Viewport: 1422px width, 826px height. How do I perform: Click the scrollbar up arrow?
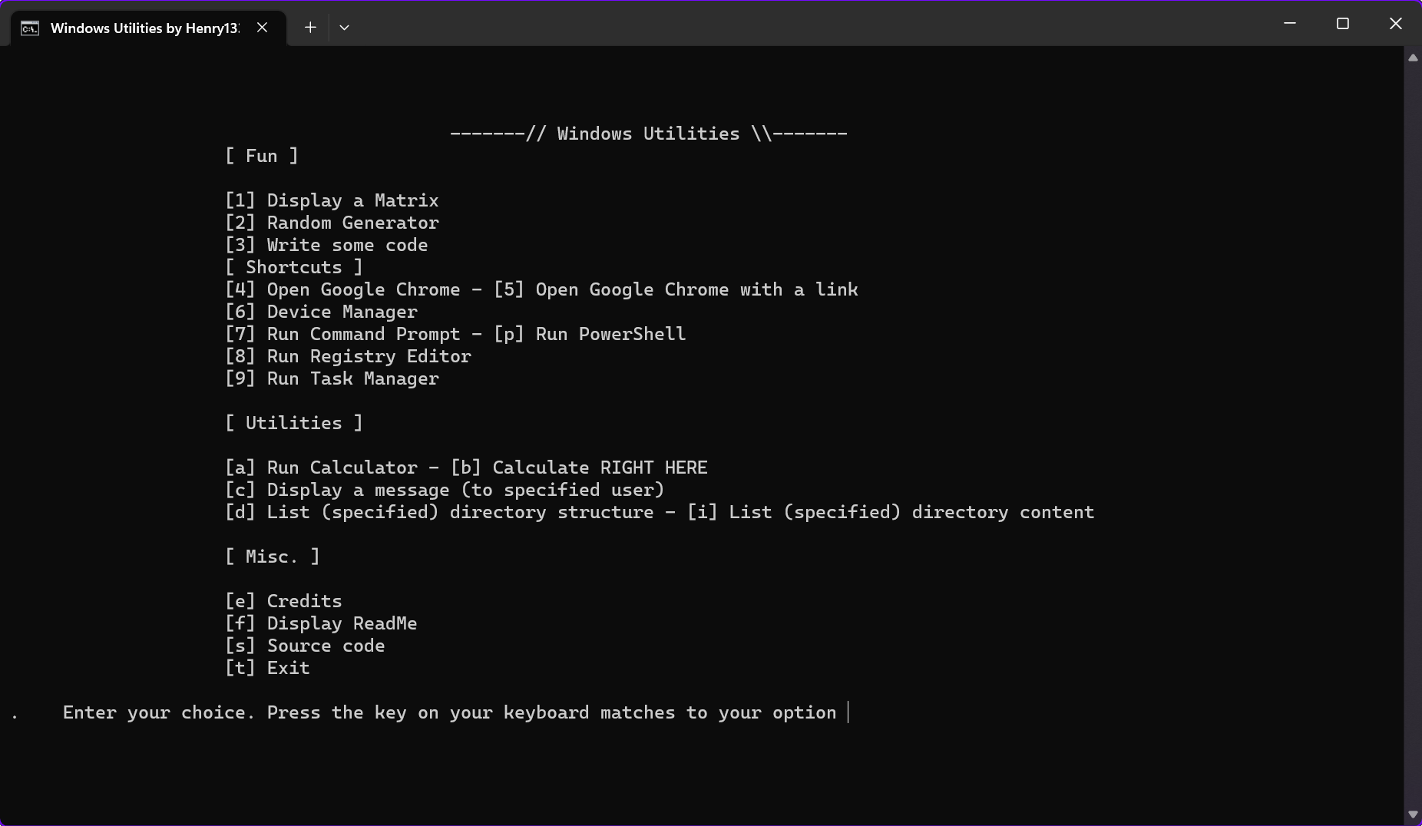coord(1412,58)
